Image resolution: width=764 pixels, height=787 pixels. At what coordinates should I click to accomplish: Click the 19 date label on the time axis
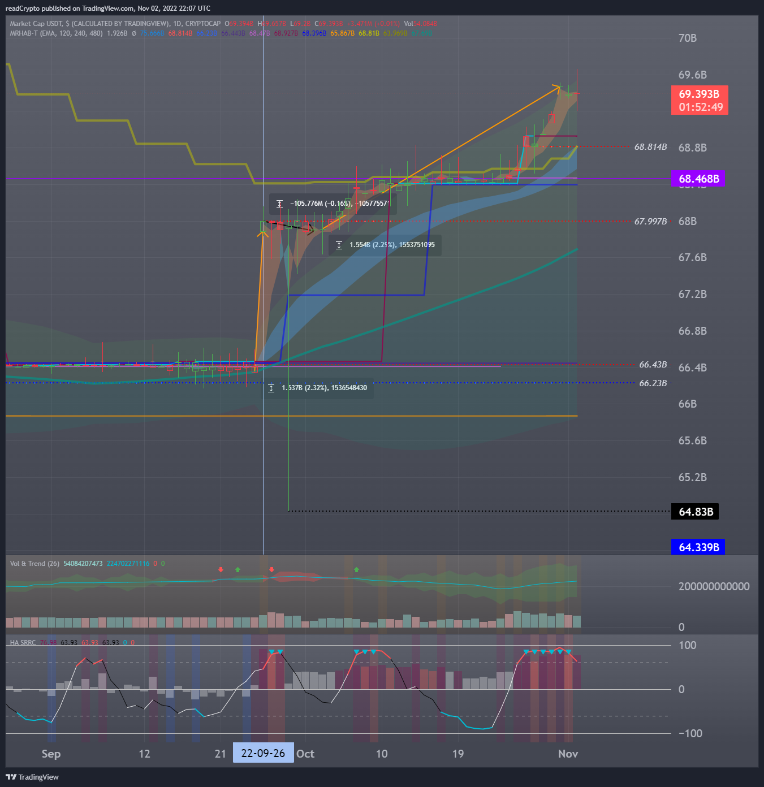click(458, 754)
